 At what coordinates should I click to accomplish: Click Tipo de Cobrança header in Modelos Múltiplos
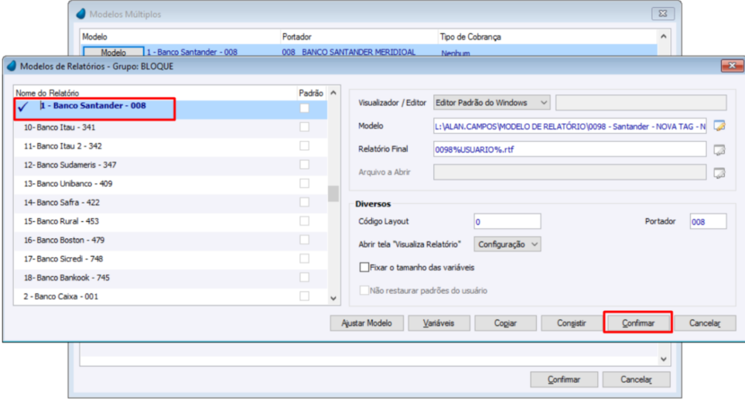pos(548,36)
